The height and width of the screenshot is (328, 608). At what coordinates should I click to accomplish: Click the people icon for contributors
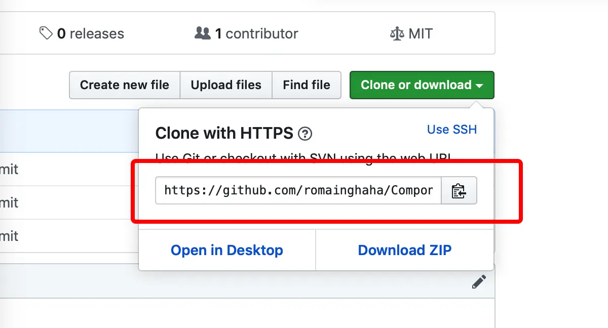pyautogui.click(x=202, y=33)
